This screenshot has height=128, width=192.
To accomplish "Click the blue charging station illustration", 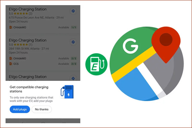I will pos(67,92).
